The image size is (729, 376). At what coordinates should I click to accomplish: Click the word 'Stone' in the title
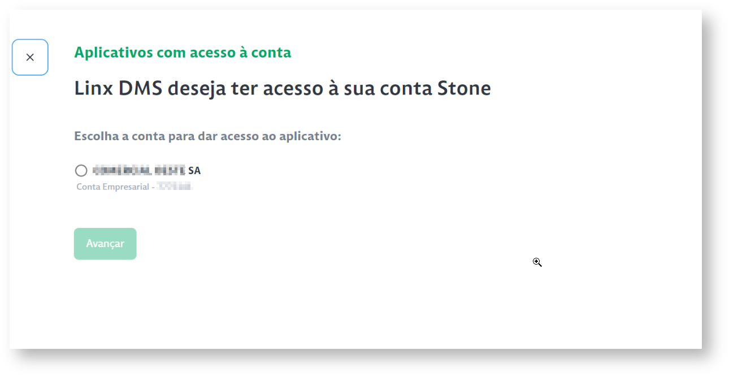tap(464, 89)
